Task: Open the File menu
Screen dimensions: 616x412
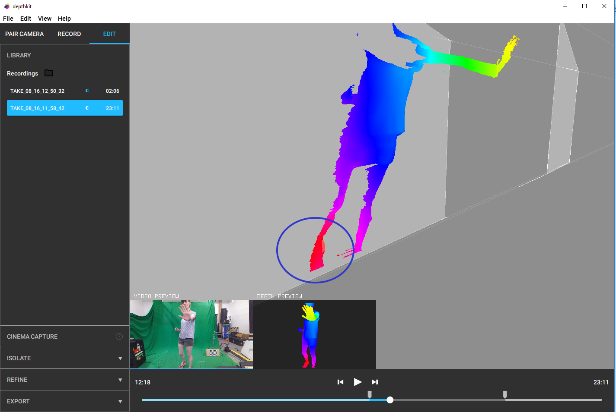Action: click(8, 19)
